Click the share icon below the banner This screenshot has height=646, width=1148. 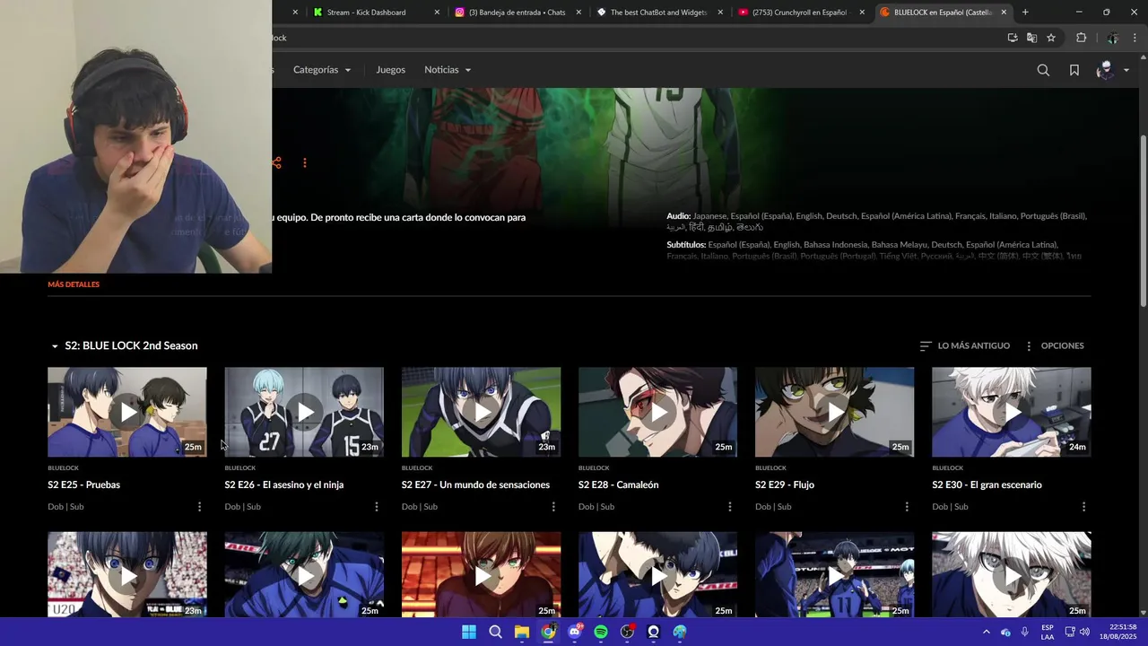(x=276, y=162)
